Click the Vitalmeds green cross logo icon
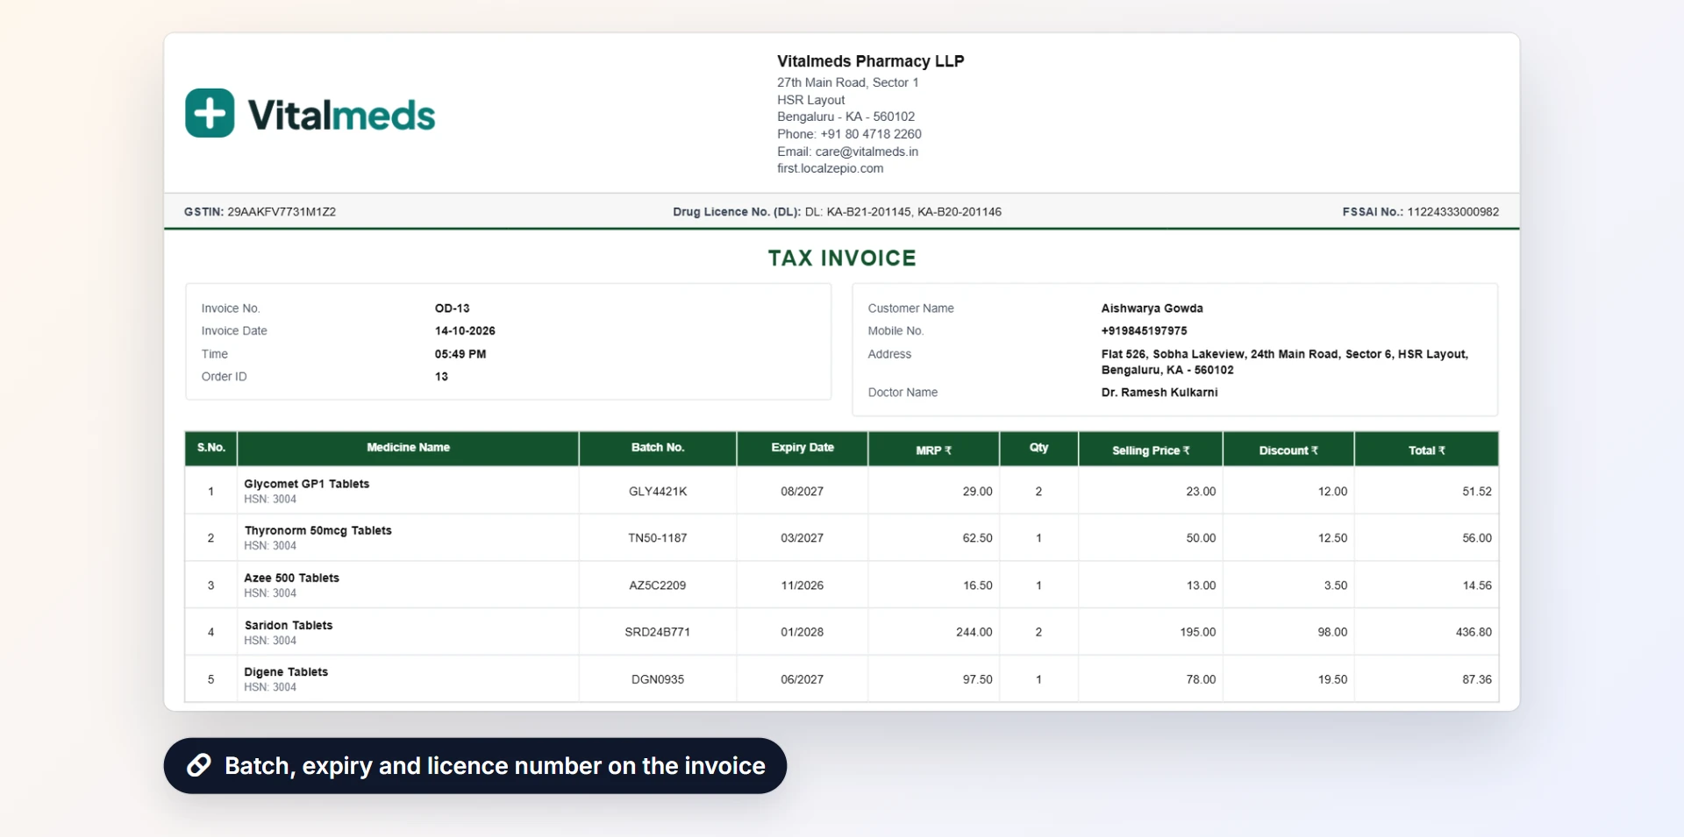 pos(210,113)
